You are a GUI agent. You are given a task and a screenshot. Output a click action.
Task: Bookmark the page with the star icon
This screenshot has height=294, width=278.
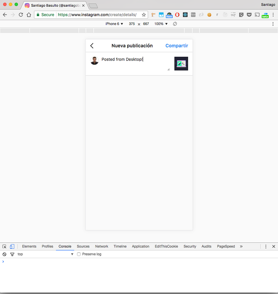(144, 15)
